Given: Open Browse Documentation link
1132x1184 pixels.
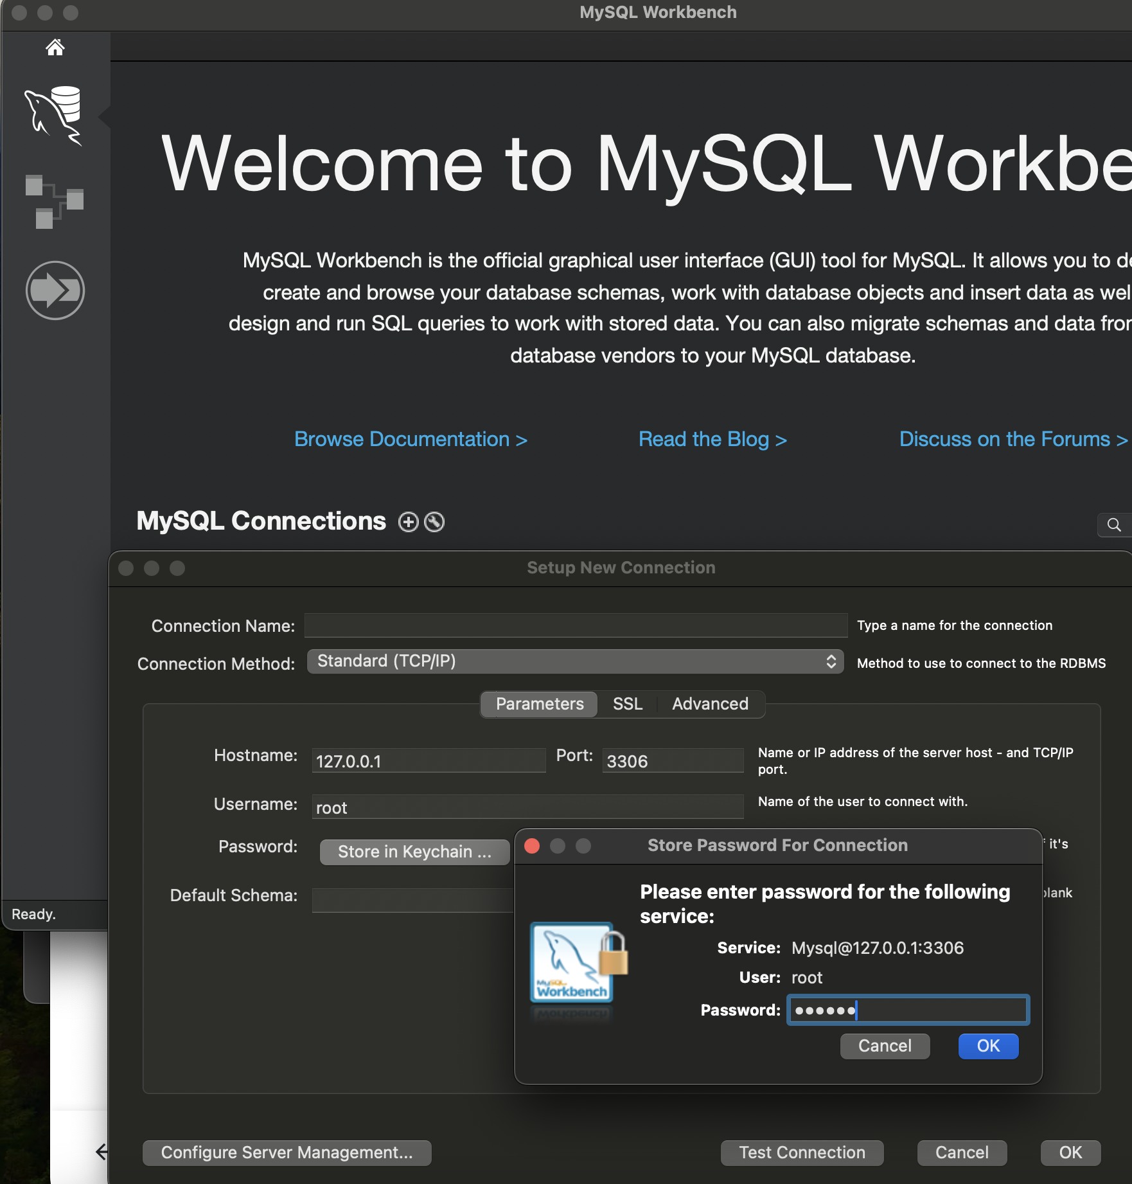Looking at the screenshot, I should tap(411, 440).
